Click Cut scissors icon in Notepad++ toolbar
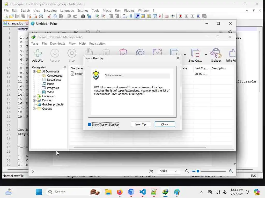 49,16
